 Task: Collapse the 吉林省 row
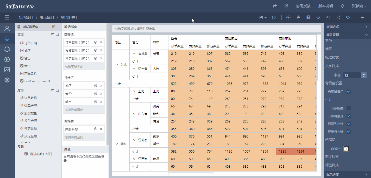pyautogui.click(x=134, y=54)
